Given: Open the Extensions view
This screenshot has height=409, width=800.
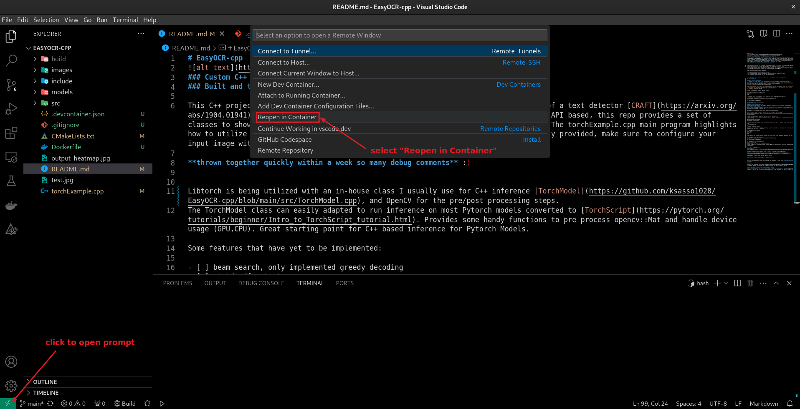Looking at the screenshot, I should (11, 133).
